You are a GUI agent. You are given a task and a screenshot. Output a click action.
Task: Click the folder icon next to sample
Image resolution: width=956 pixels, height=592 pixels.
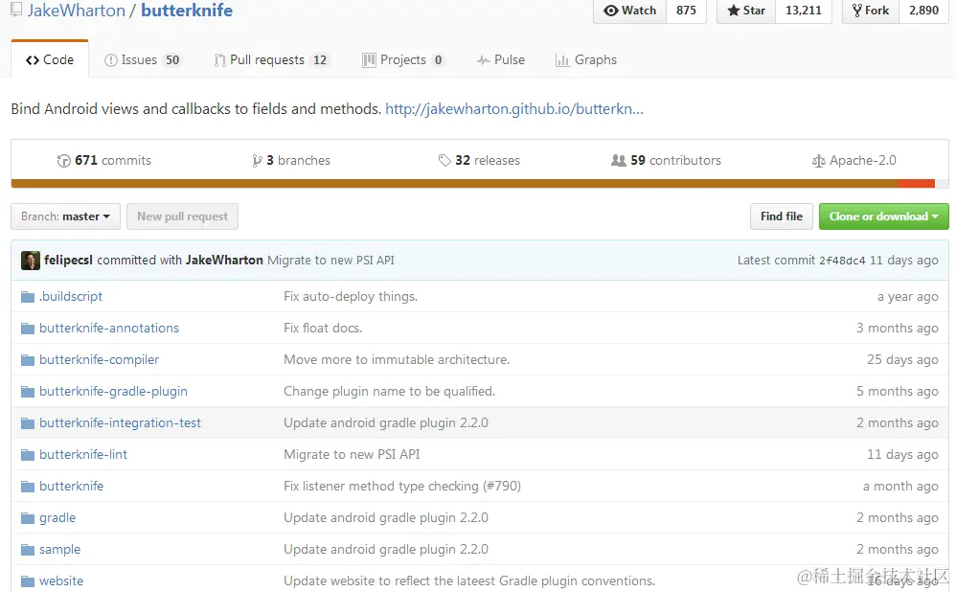click(x=28, y=551)
